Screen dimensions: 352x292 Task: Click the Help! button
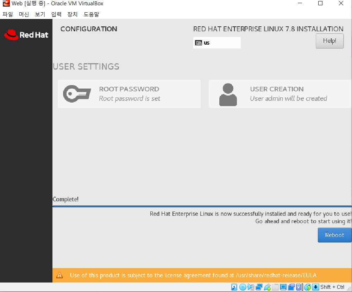pyautogui.click(x=329, y=41)
